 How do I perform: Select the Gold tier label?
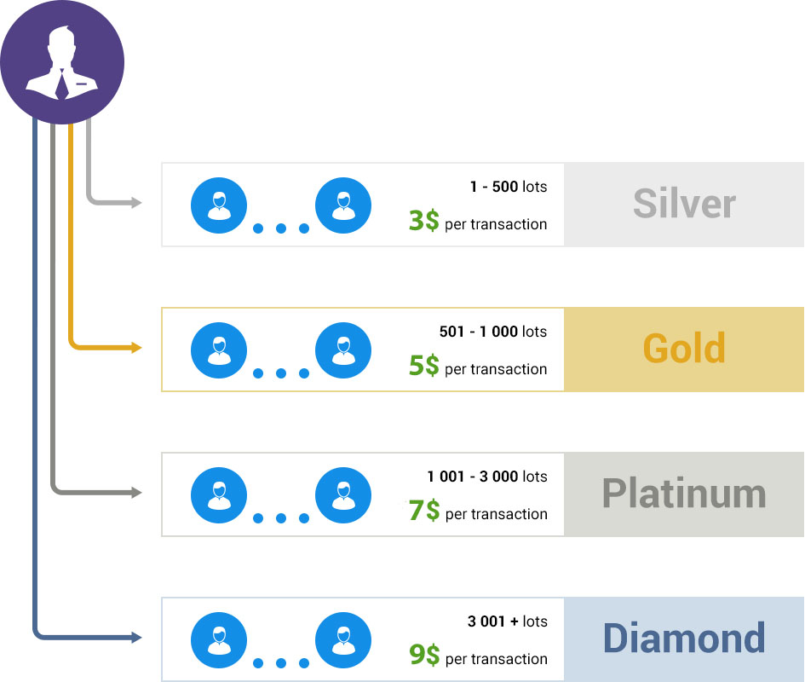(684, 349)
